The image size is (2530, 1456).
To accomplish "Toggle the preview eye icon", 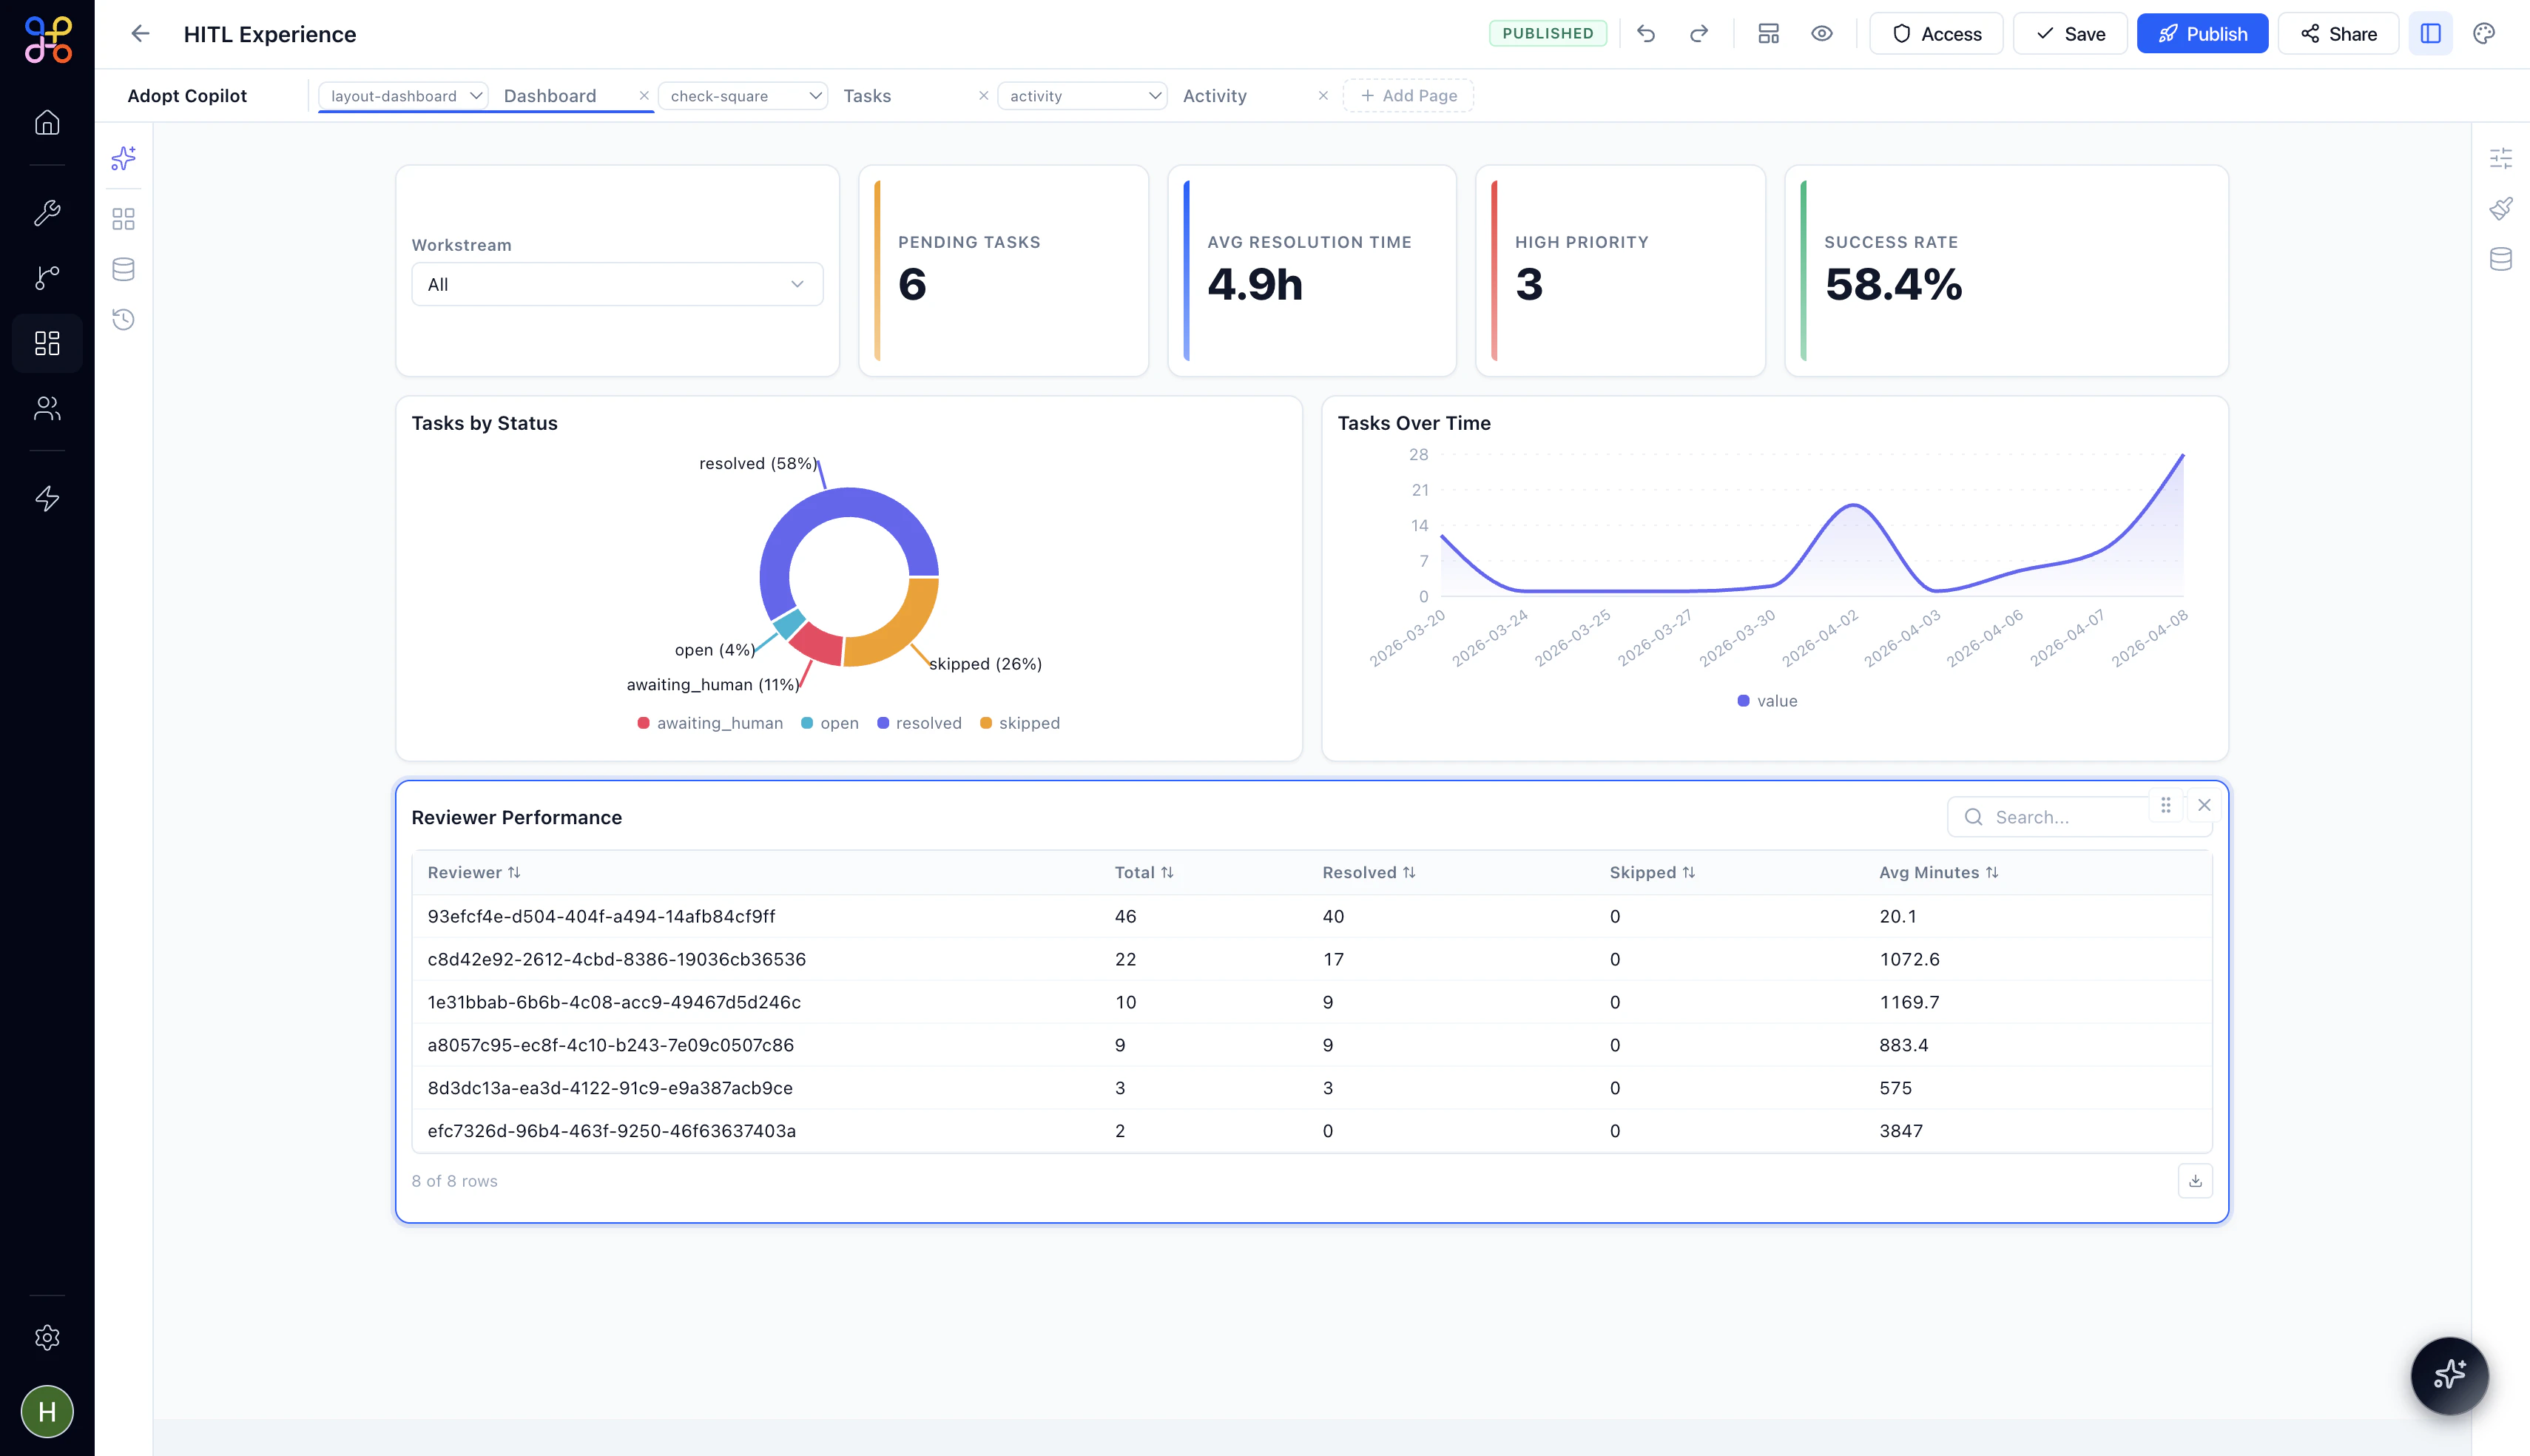I will pyautogui.click(x=1821, y=34).
